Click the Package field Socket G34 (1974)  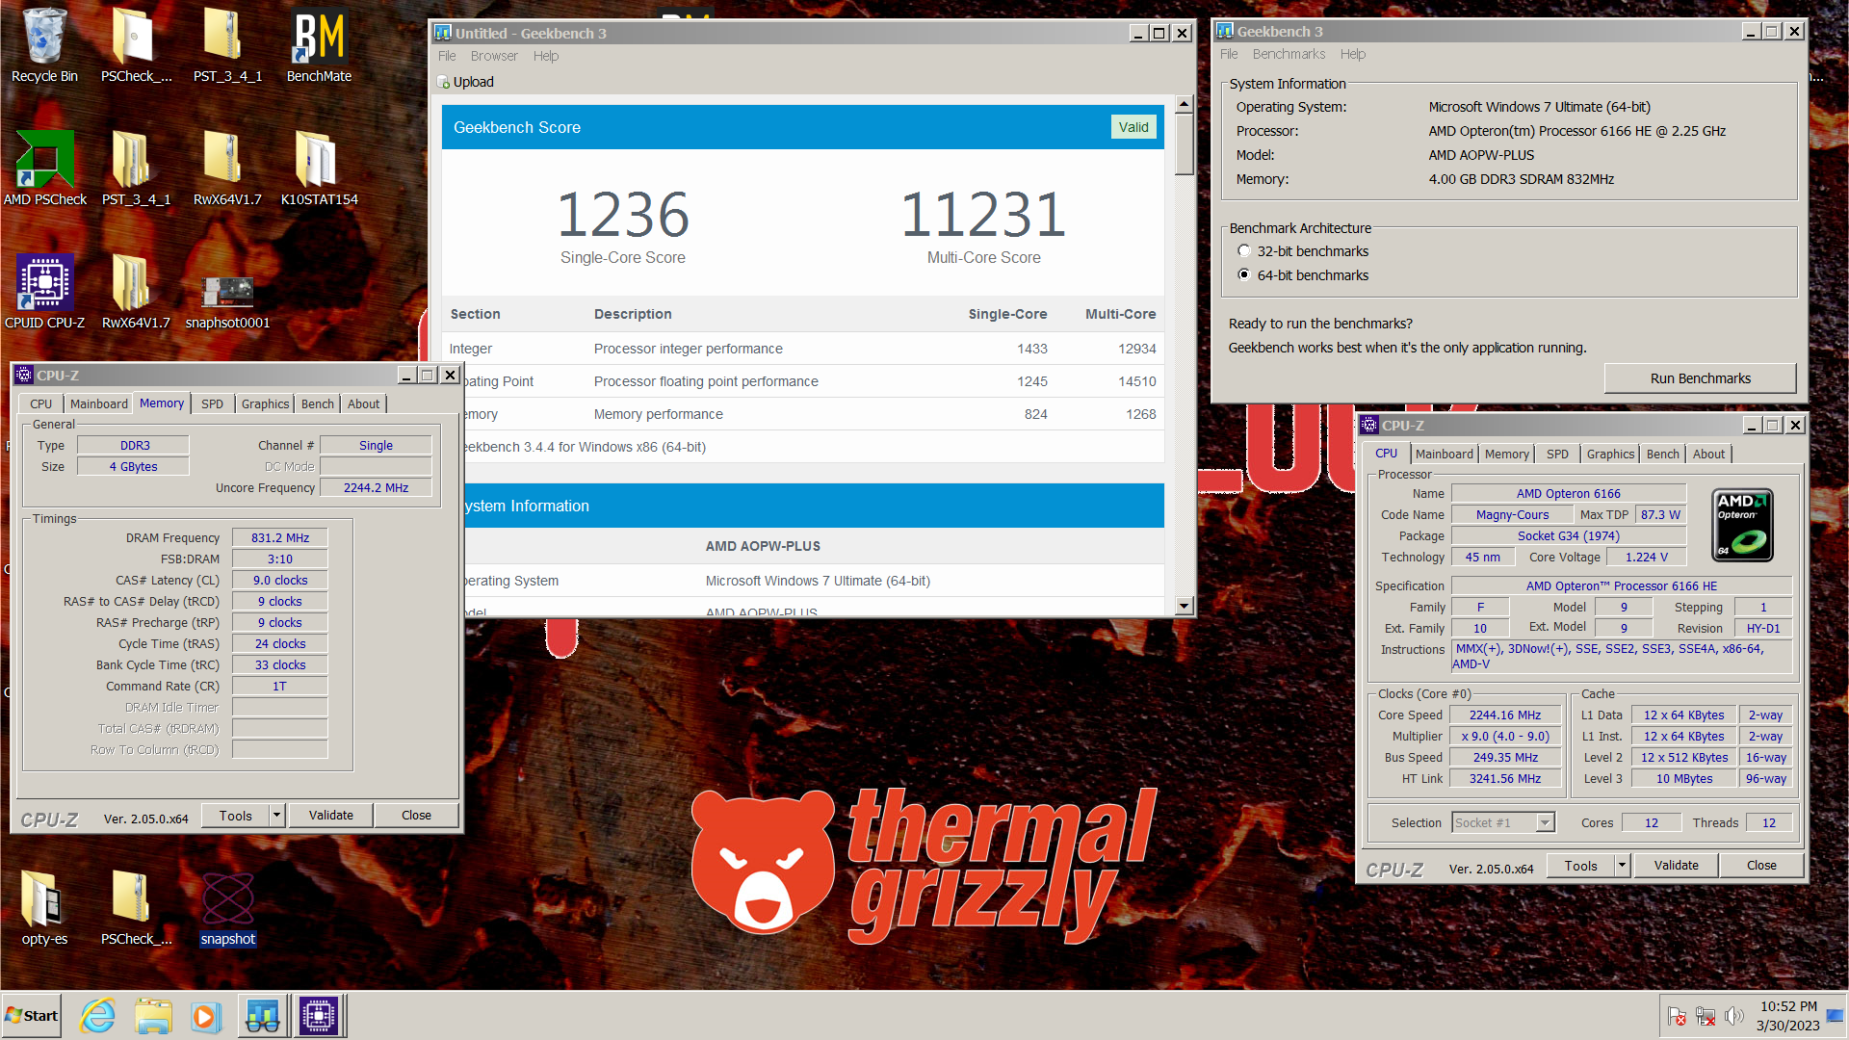point(1568,536)
